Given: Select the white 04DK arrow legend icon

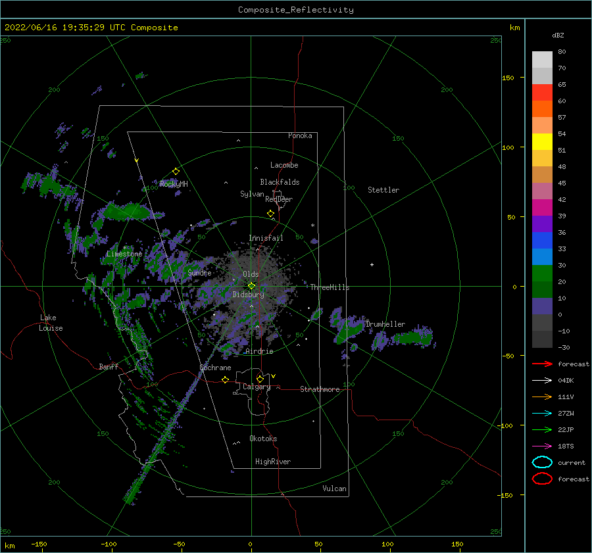Looking at the screenshot, I should tap(542, 381).
